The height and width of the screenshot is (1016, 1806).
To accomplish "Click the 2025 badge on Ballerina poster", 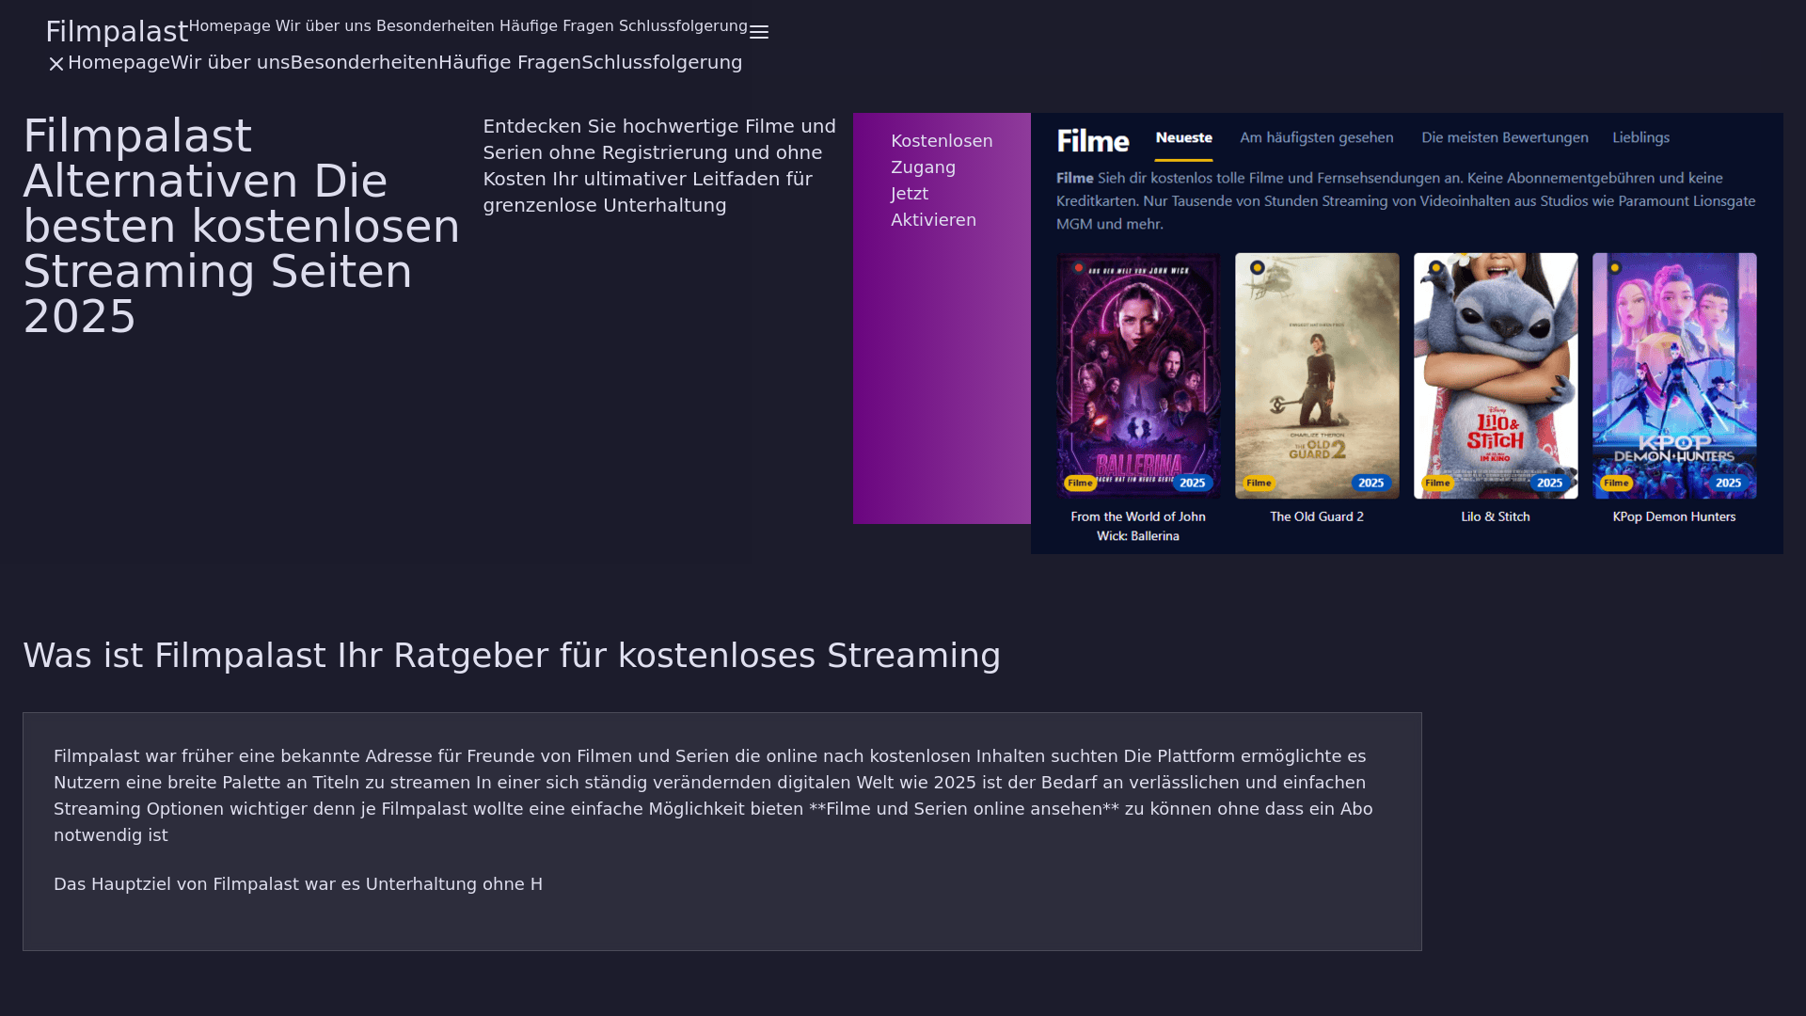I will 1193,484.
